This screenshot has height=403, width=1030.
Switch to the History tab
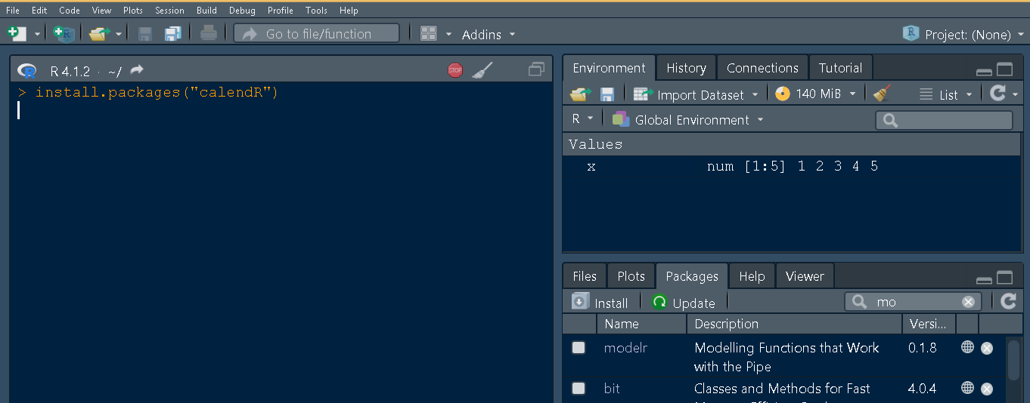(686, 68)
